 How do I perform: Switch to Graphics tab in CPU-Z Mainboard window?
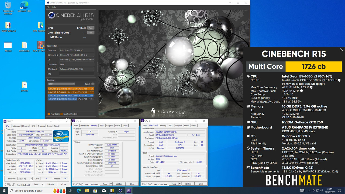[x=179, y=126]
